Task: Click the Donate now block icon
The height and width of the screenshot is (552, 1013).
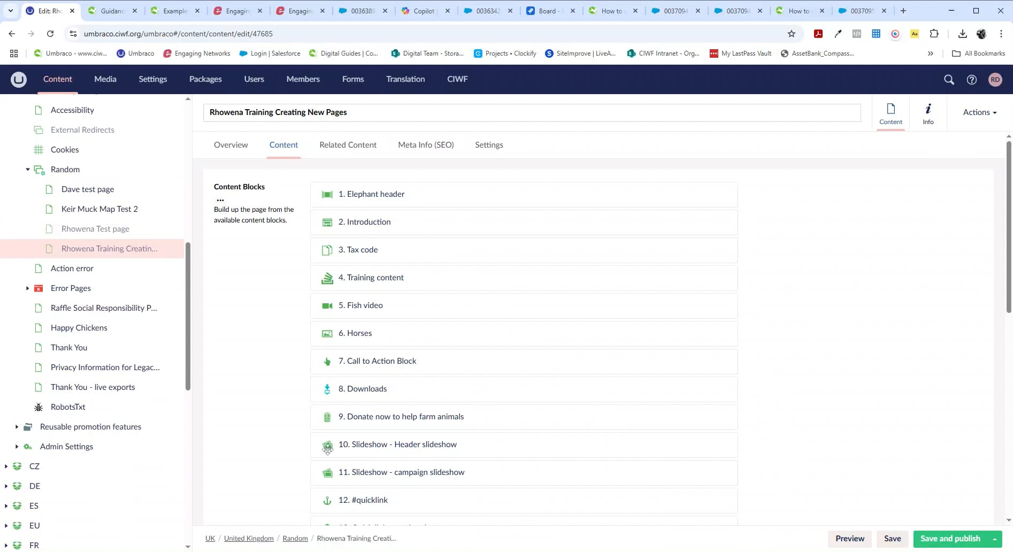Action: pos(327,417)
